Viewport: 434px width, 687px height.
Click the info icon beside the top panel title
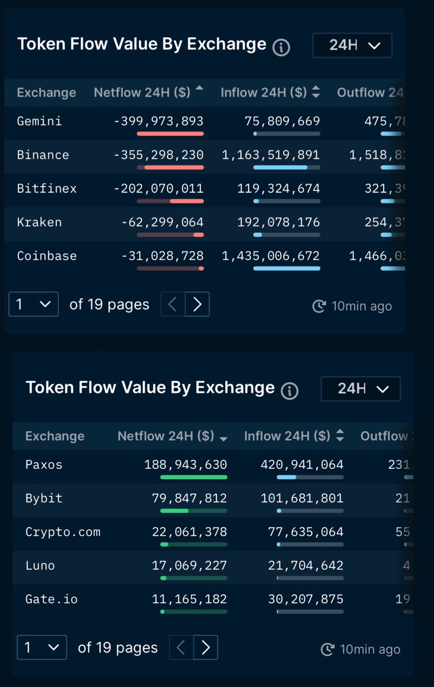pyautogui.click(x=281, y=48)
